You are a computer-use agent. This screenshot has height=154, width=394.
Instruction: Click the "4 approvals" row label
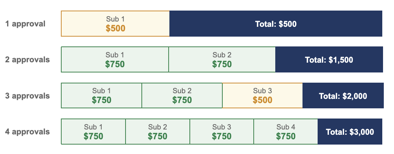27,132
